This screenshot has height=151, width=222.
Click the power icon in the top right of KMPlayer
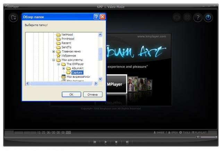coord(208,17)
